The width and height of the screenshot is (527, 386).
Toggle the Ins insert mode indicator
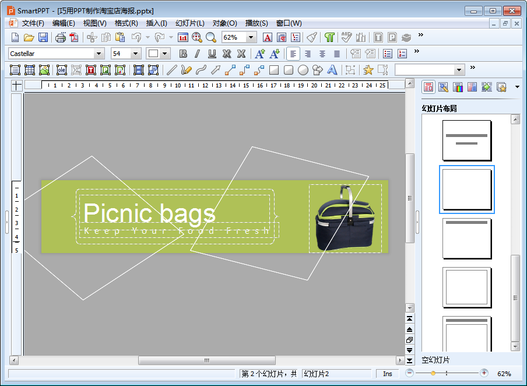387,374
